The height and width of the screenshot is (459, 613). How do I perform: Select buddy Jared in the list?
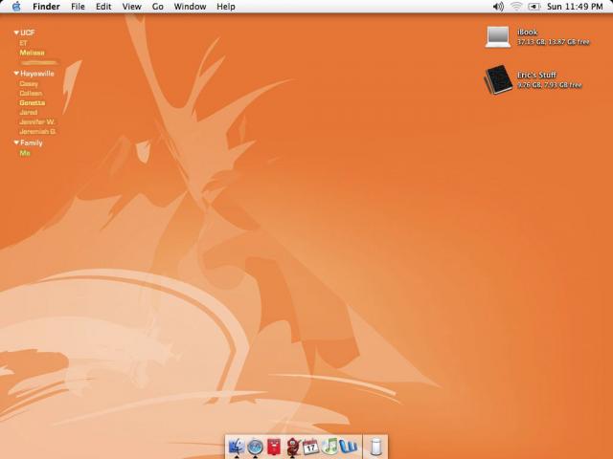(29, 113)
